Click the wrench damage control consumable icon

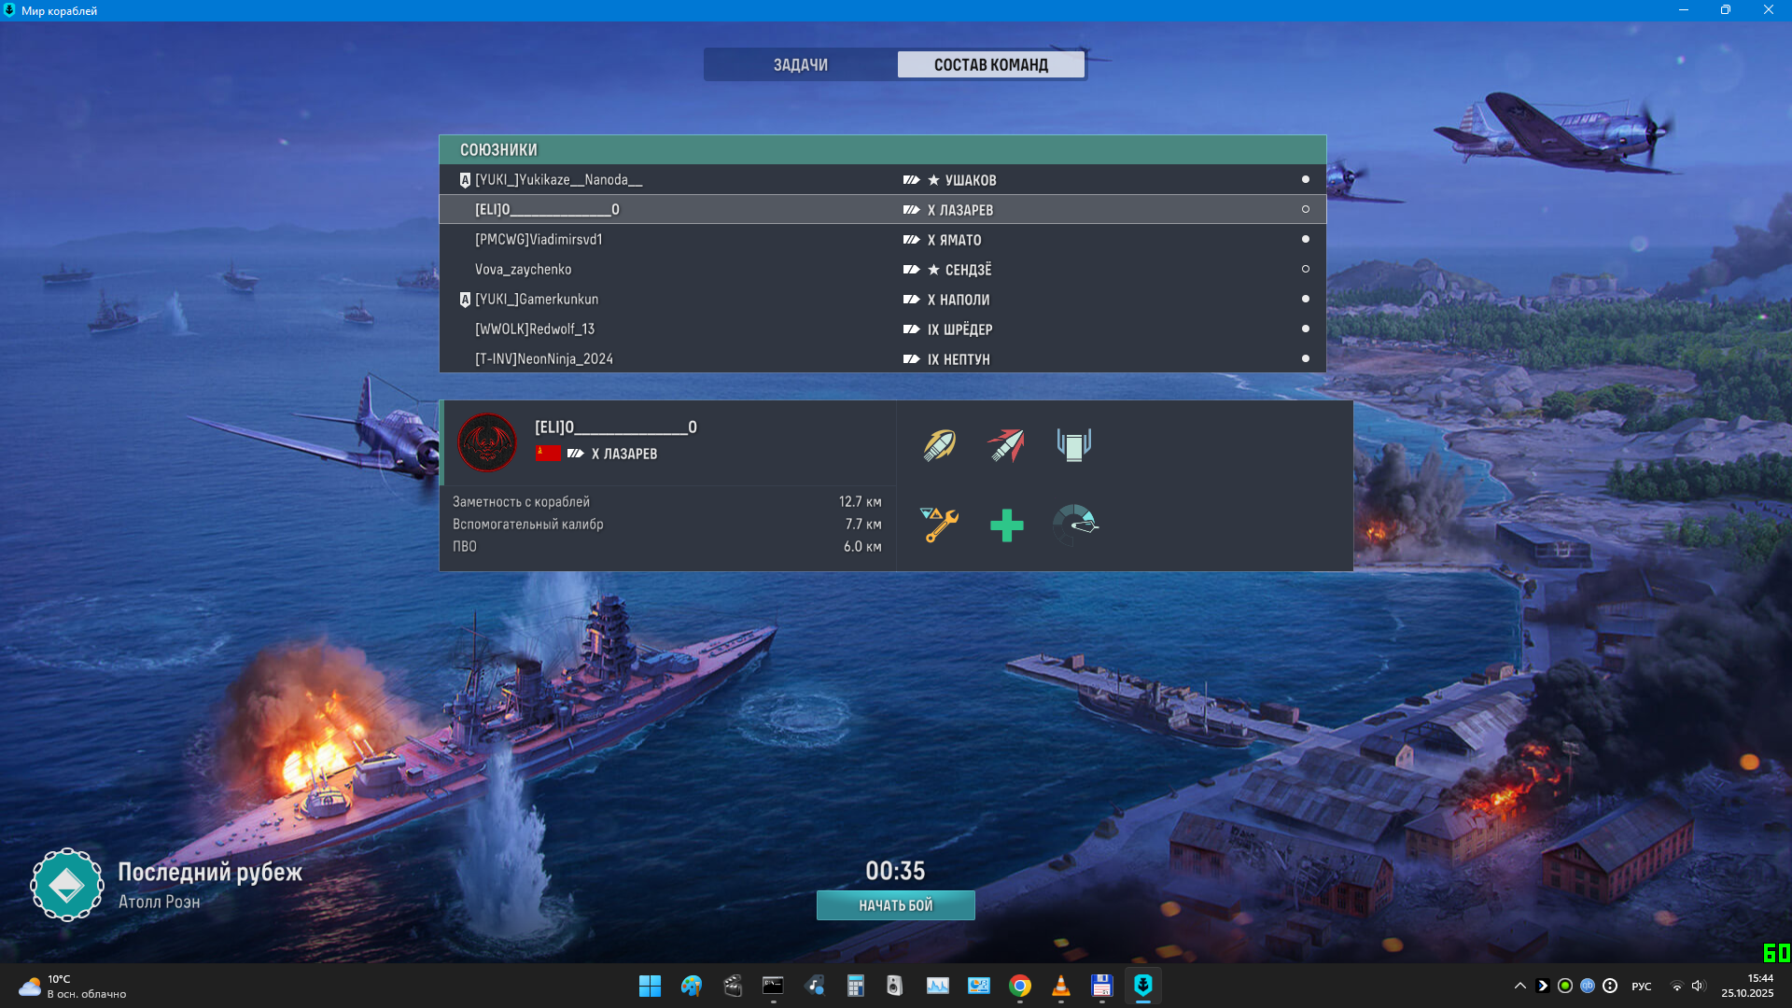click(939, 525)
